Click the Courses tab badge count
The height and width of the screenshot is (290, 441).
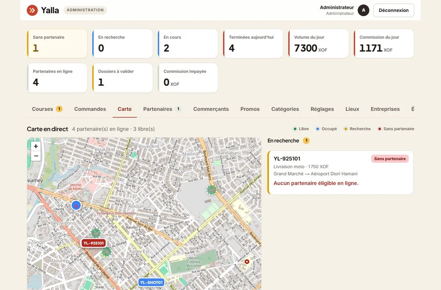click(59, 109)
